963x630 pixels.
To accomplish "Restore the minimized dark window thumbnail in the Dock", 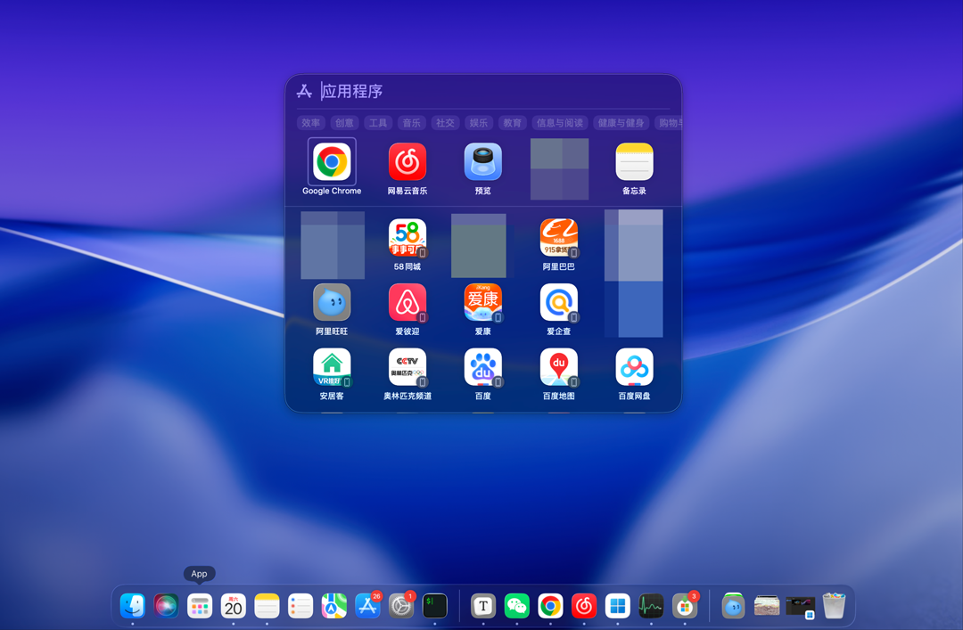I will (x=800, y=606).
